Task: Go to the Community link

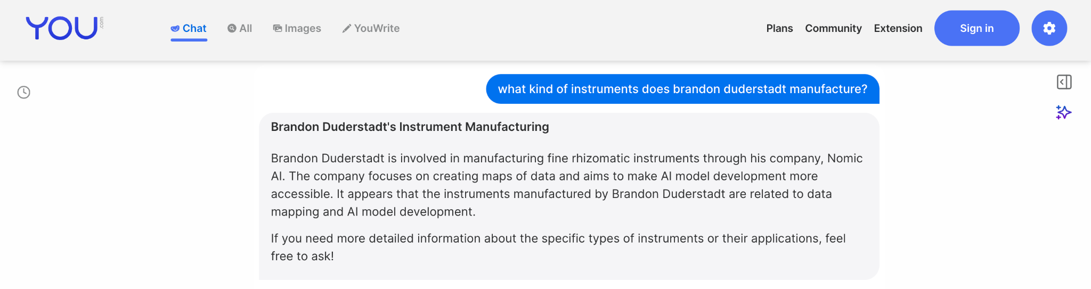Action: click(x=833, y=28)
